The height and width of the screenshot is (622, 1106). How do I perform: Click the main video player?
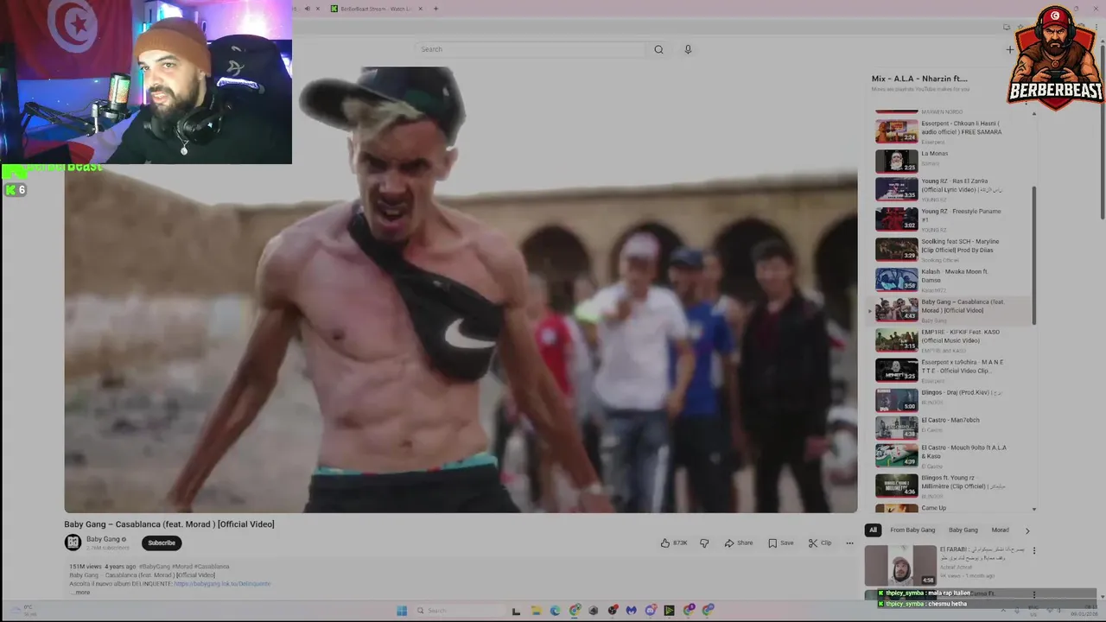(x=461, y=289)
